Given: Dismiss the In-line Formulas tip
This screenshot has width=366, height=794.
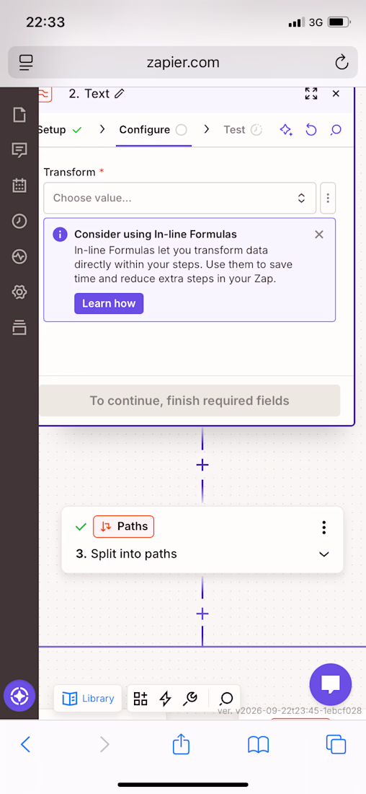Looking at the screenshot, I should [319, 235].
